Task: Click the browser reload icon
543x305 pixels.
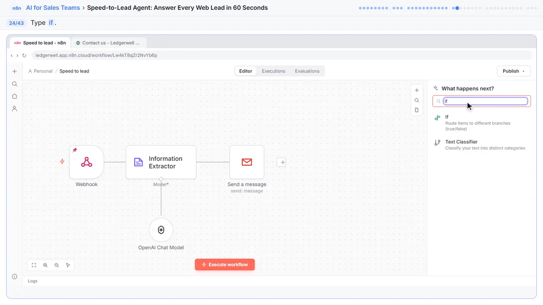Action: click(24, 55)
